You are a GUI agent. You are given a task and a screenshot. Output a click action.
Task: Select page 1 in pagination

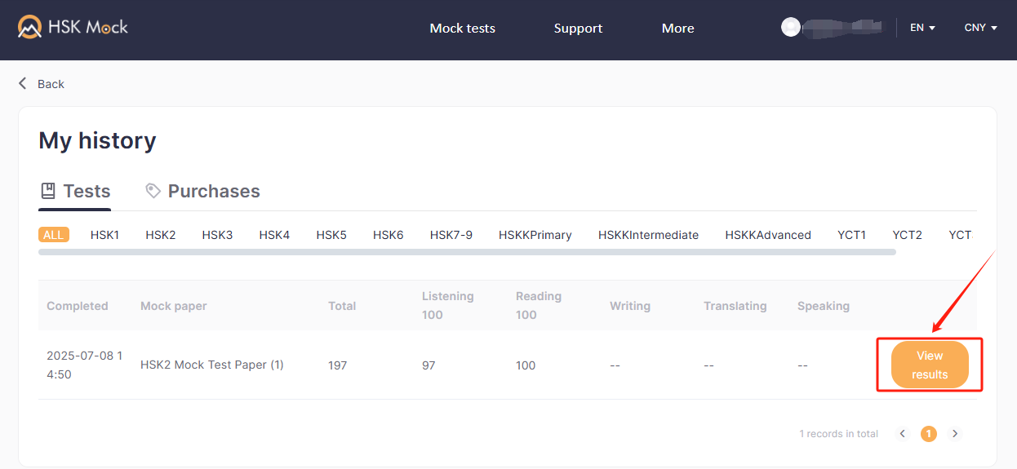click(x=929, y=434)
